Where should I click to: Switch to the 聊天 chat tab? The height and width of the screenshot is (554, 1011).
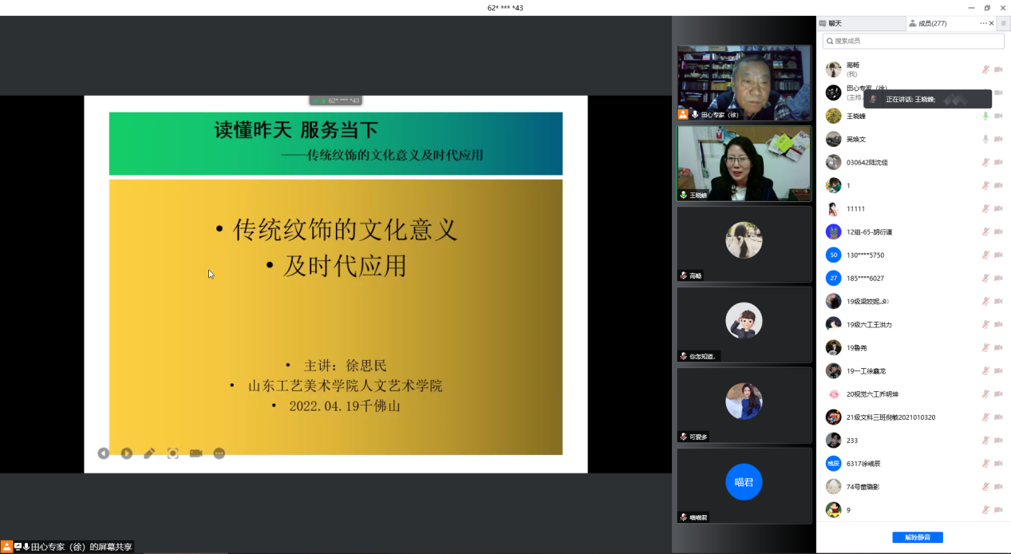point(860,23)
